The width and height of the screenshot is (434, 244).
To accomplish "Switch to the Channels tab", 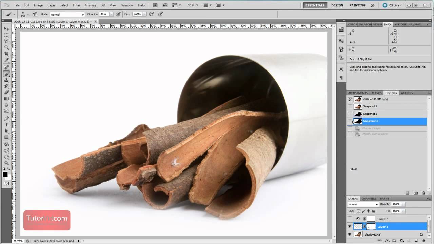I will [x=369, y=199].
